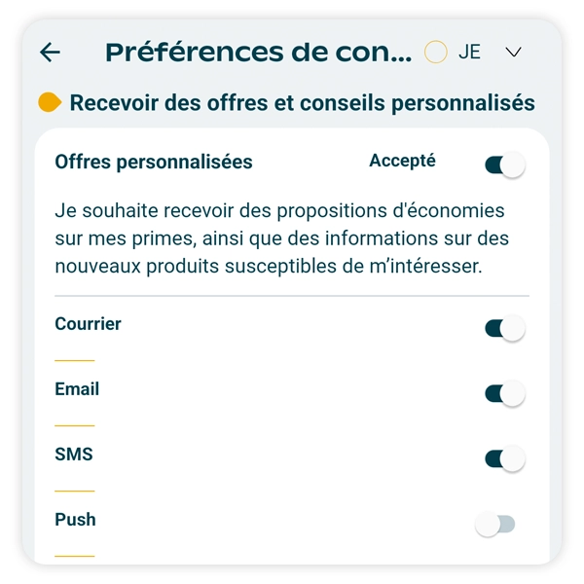Select the SMS row label
Viewport: 584px width, 584px height.
pos(73,455)
